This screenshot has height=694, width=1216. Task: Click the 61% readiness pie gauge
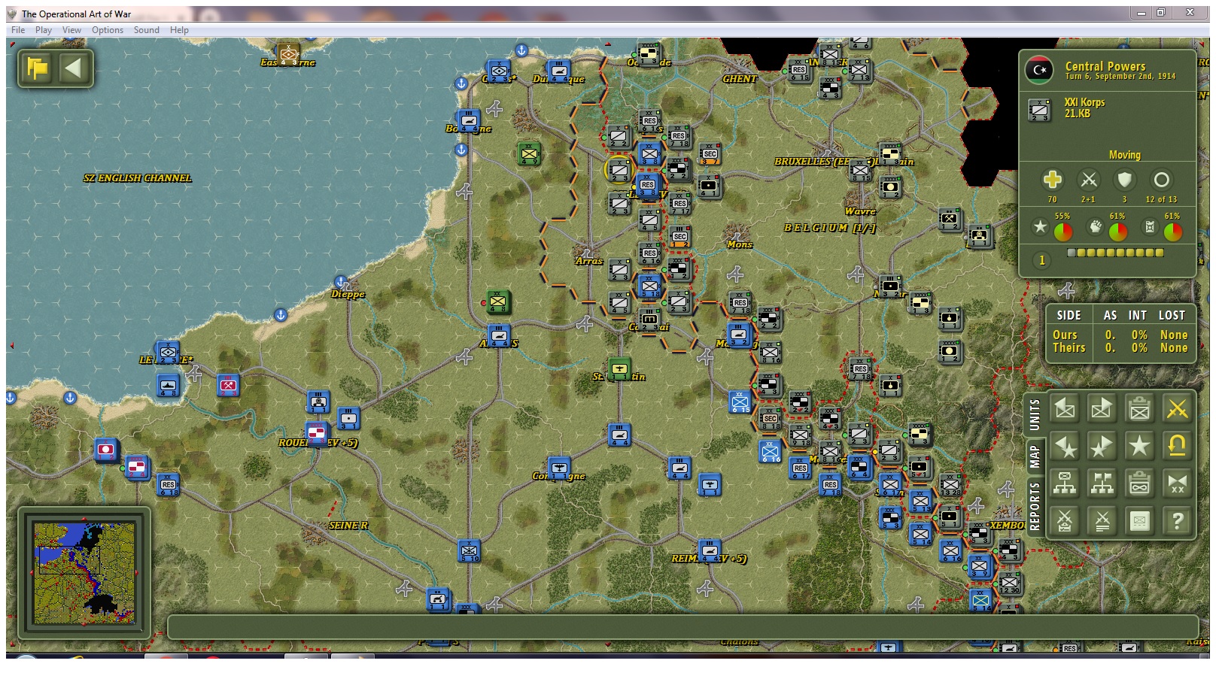(1117, 232)
